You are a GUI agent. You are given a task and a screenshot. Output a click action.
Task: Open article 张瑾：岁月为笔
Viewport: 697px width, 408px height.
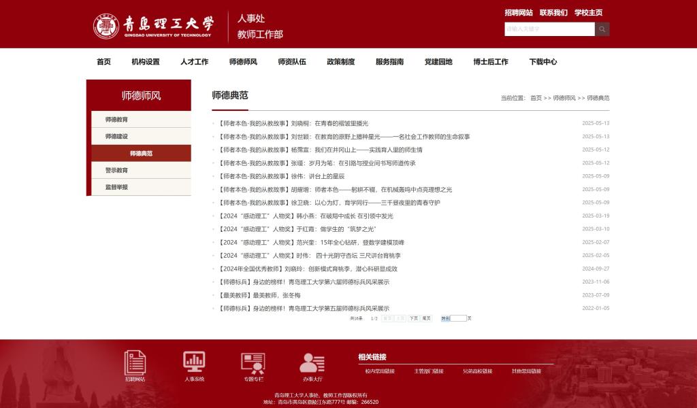pyautogui.click(x=317, y=163)
